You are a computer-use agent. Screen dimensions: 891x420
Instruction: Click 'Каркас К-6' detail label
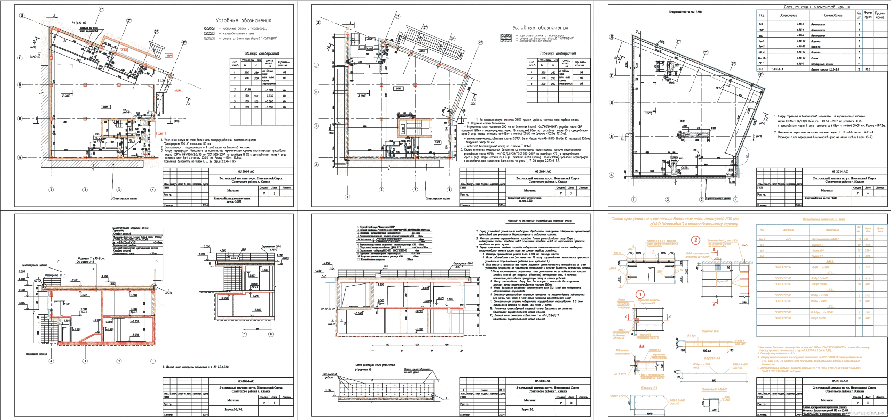pos(710,331)
